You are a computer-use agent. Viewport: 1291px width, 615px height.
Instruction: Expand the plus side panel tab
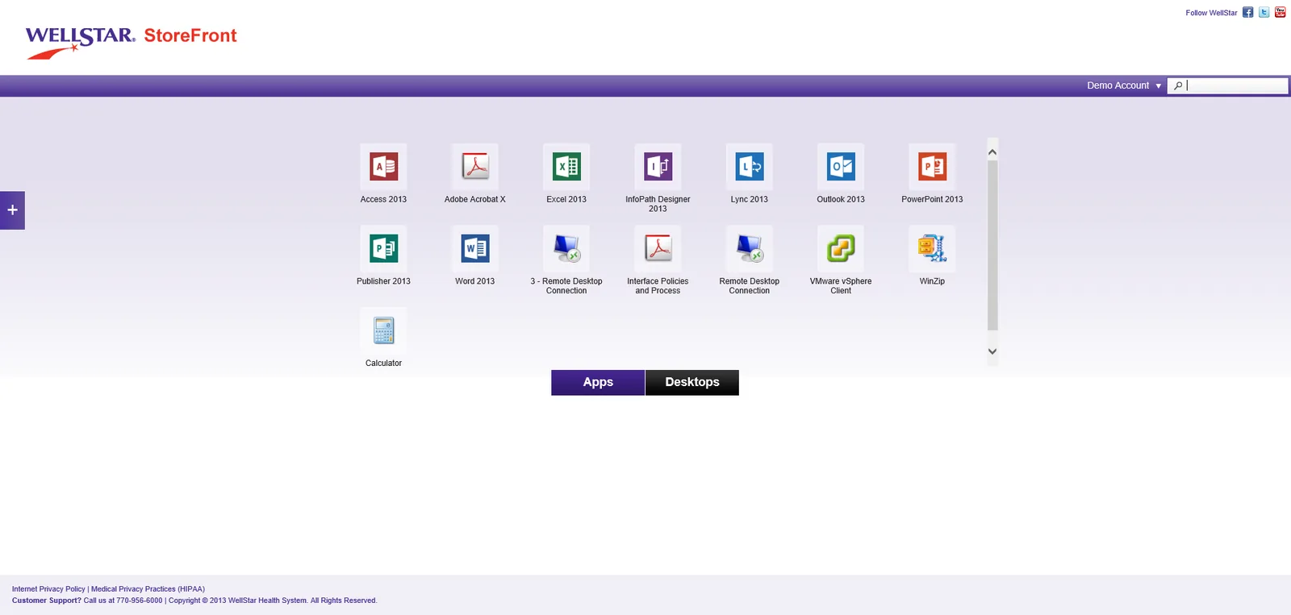click(x=12, y=210)
